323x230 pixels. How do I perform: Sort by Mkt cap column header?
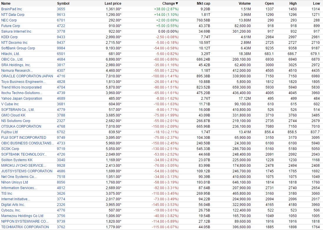coord(203,4)
